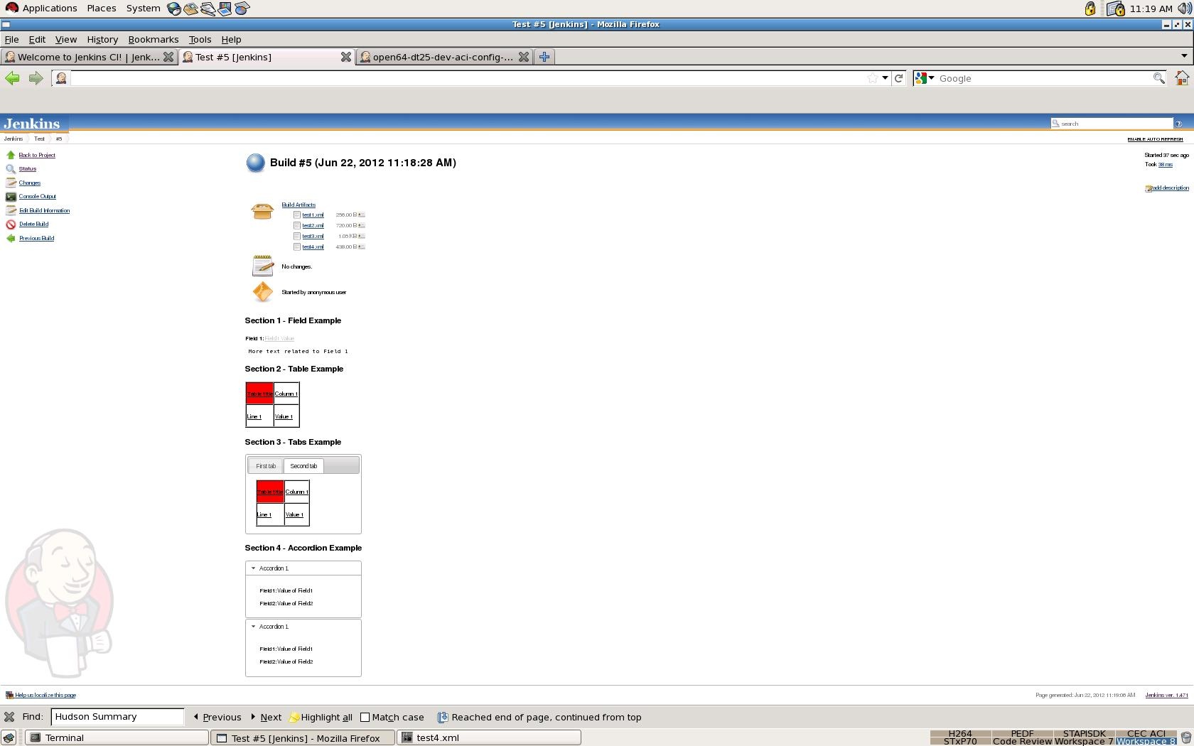Select the Second tab in Section 3
1194x746 pixels.
(x=303, y=466)
